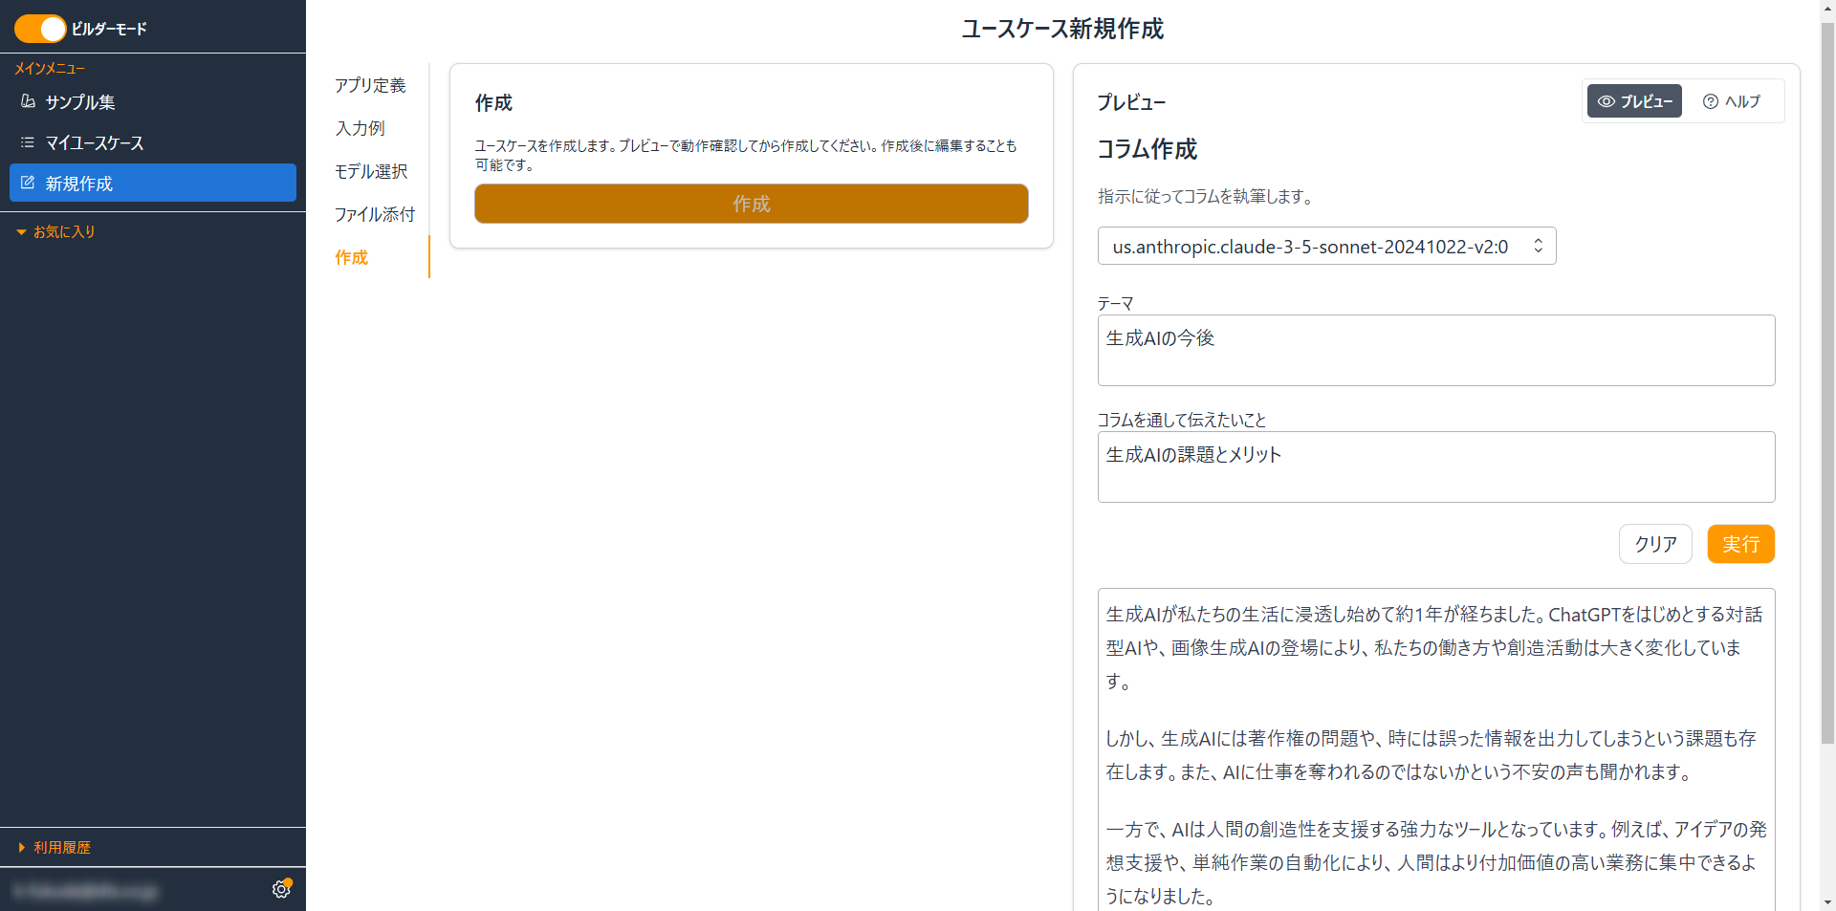
Task: Click the orange 作成 button
Action: (752, 204)
